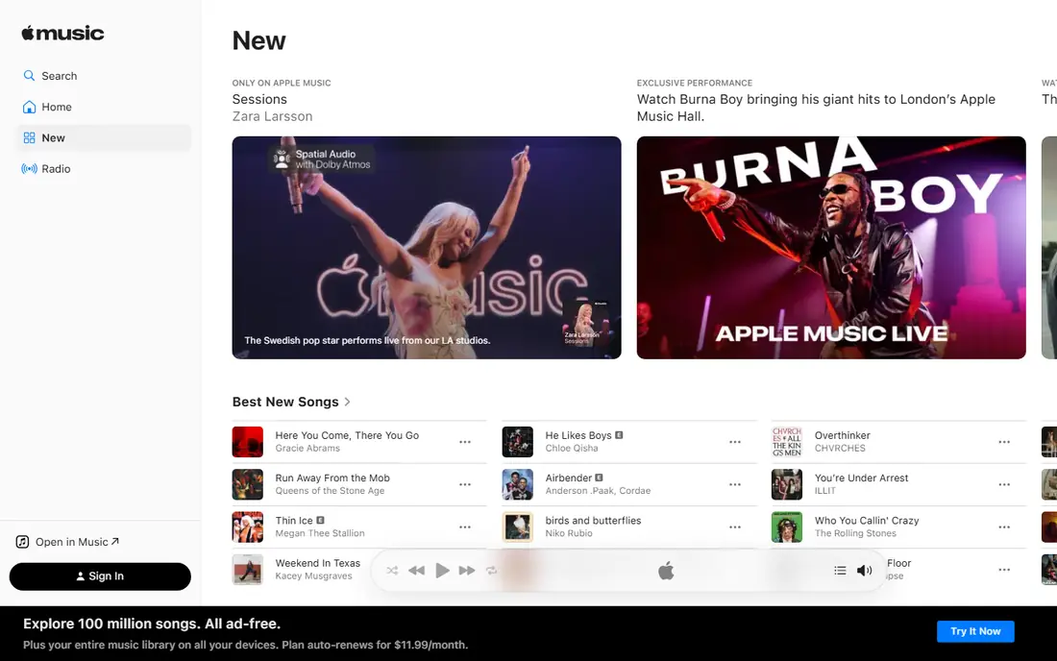
Task: Expand the Best New Songs section chevron
Action: pos(347,402)
